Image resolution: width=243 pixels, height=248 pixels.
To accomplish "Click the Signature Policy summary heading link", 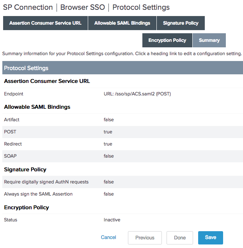I will coord(25,169).
